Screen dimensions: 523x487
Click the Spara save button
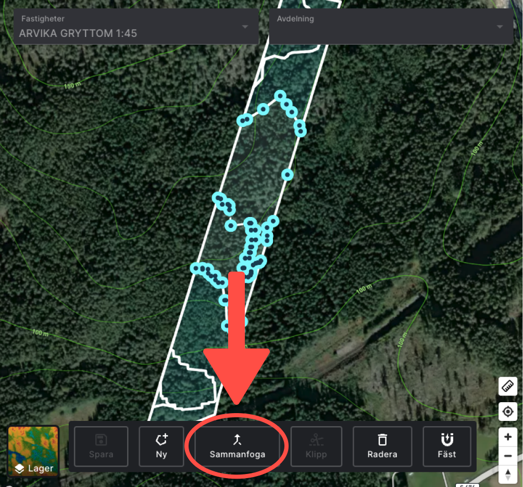point(101,446)
